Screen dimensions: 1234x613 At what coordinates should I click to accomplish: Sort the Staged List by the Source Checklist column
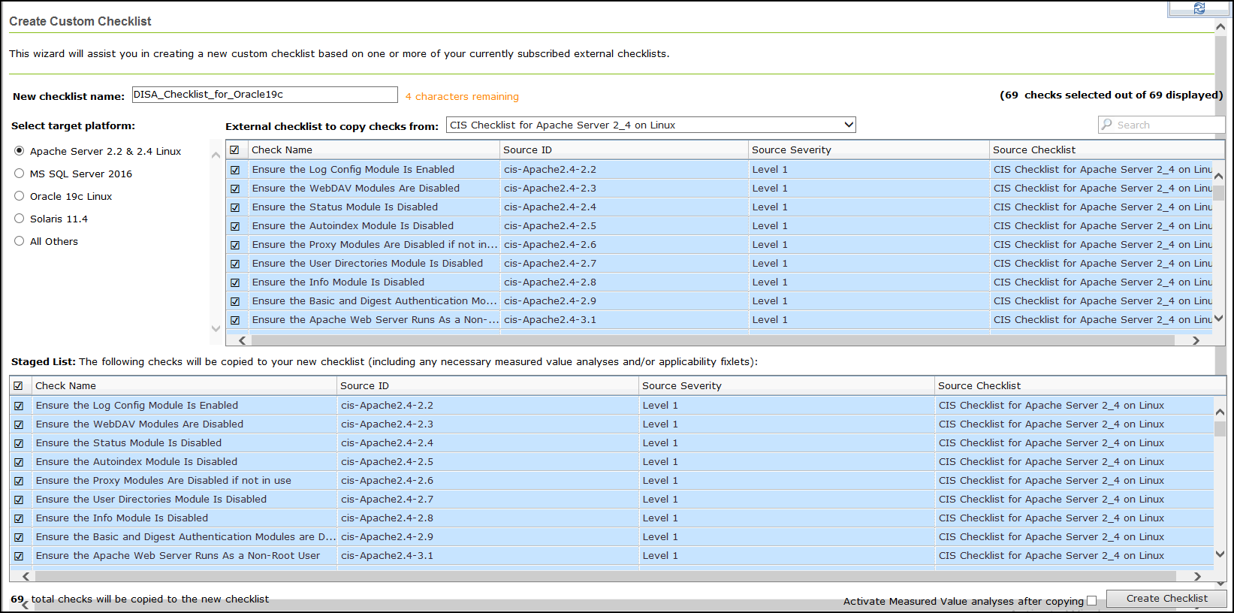pyautogui.click(x=1080, y=385)
